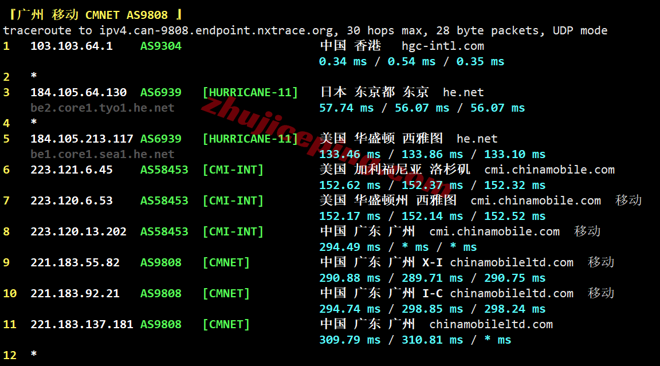Click [CMI-INT] tag on hop 7 row

tap(233, 200)
